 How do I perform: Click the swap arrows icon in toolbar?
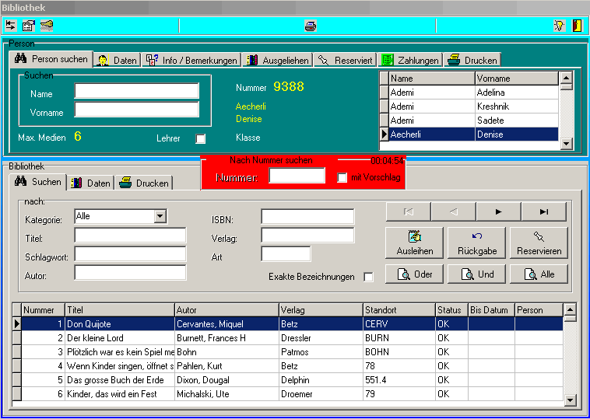pyautogui.click(x=11, y=26)
